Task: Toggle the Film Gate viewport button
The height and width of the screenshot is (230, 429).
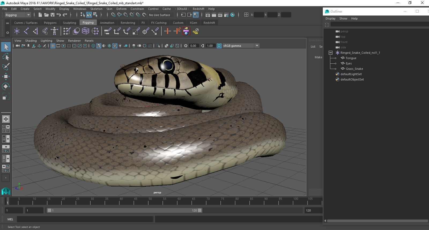Action: [x=58, y=46]
